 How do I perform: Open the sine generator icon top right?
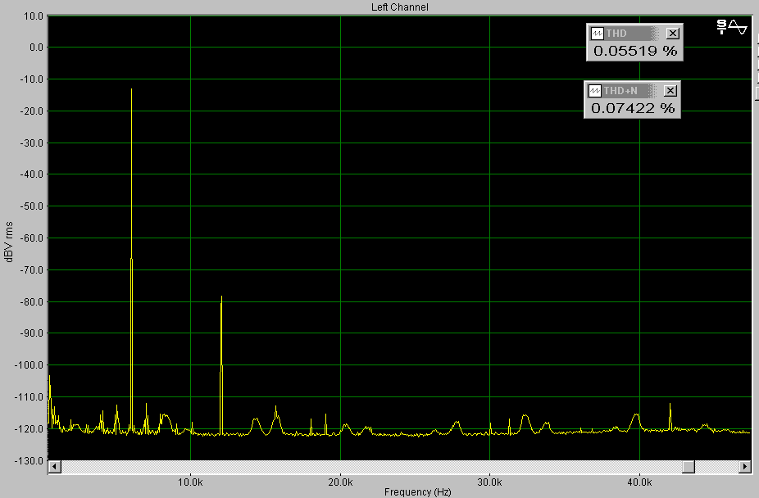click(732, 27)
